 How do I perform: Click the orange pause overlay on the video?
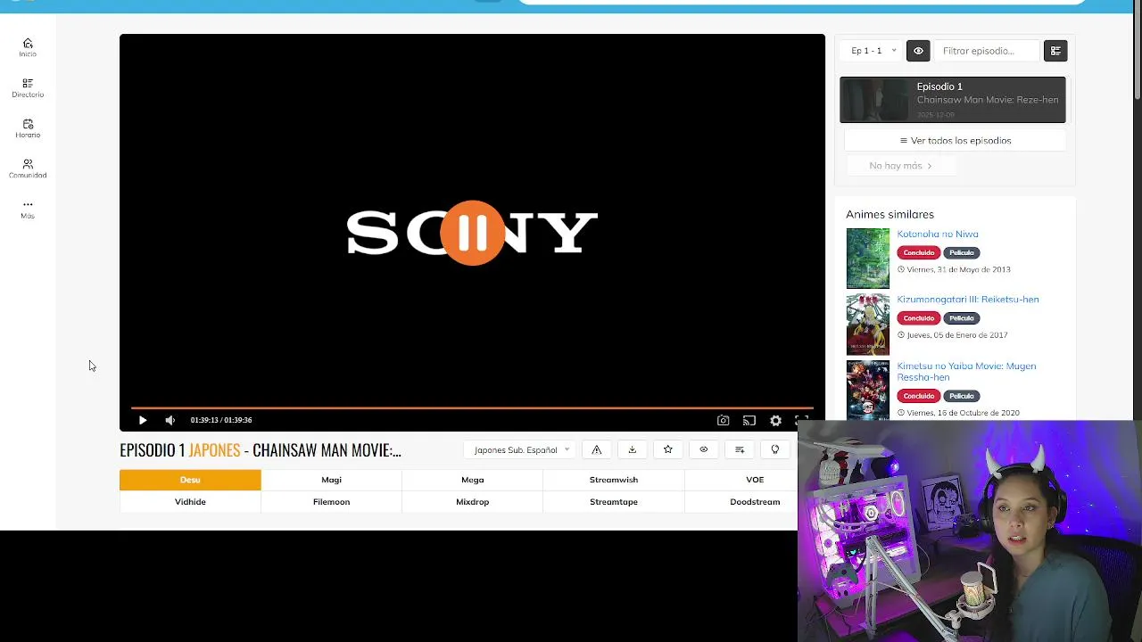473,233
